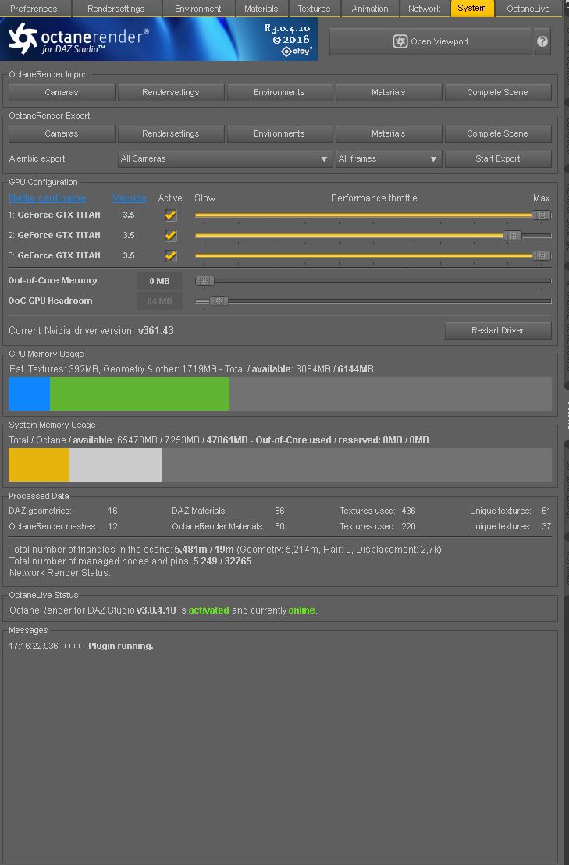Click the Out-of-Core Memory 0 MB field
569x865 pixels.
[159, 281]
